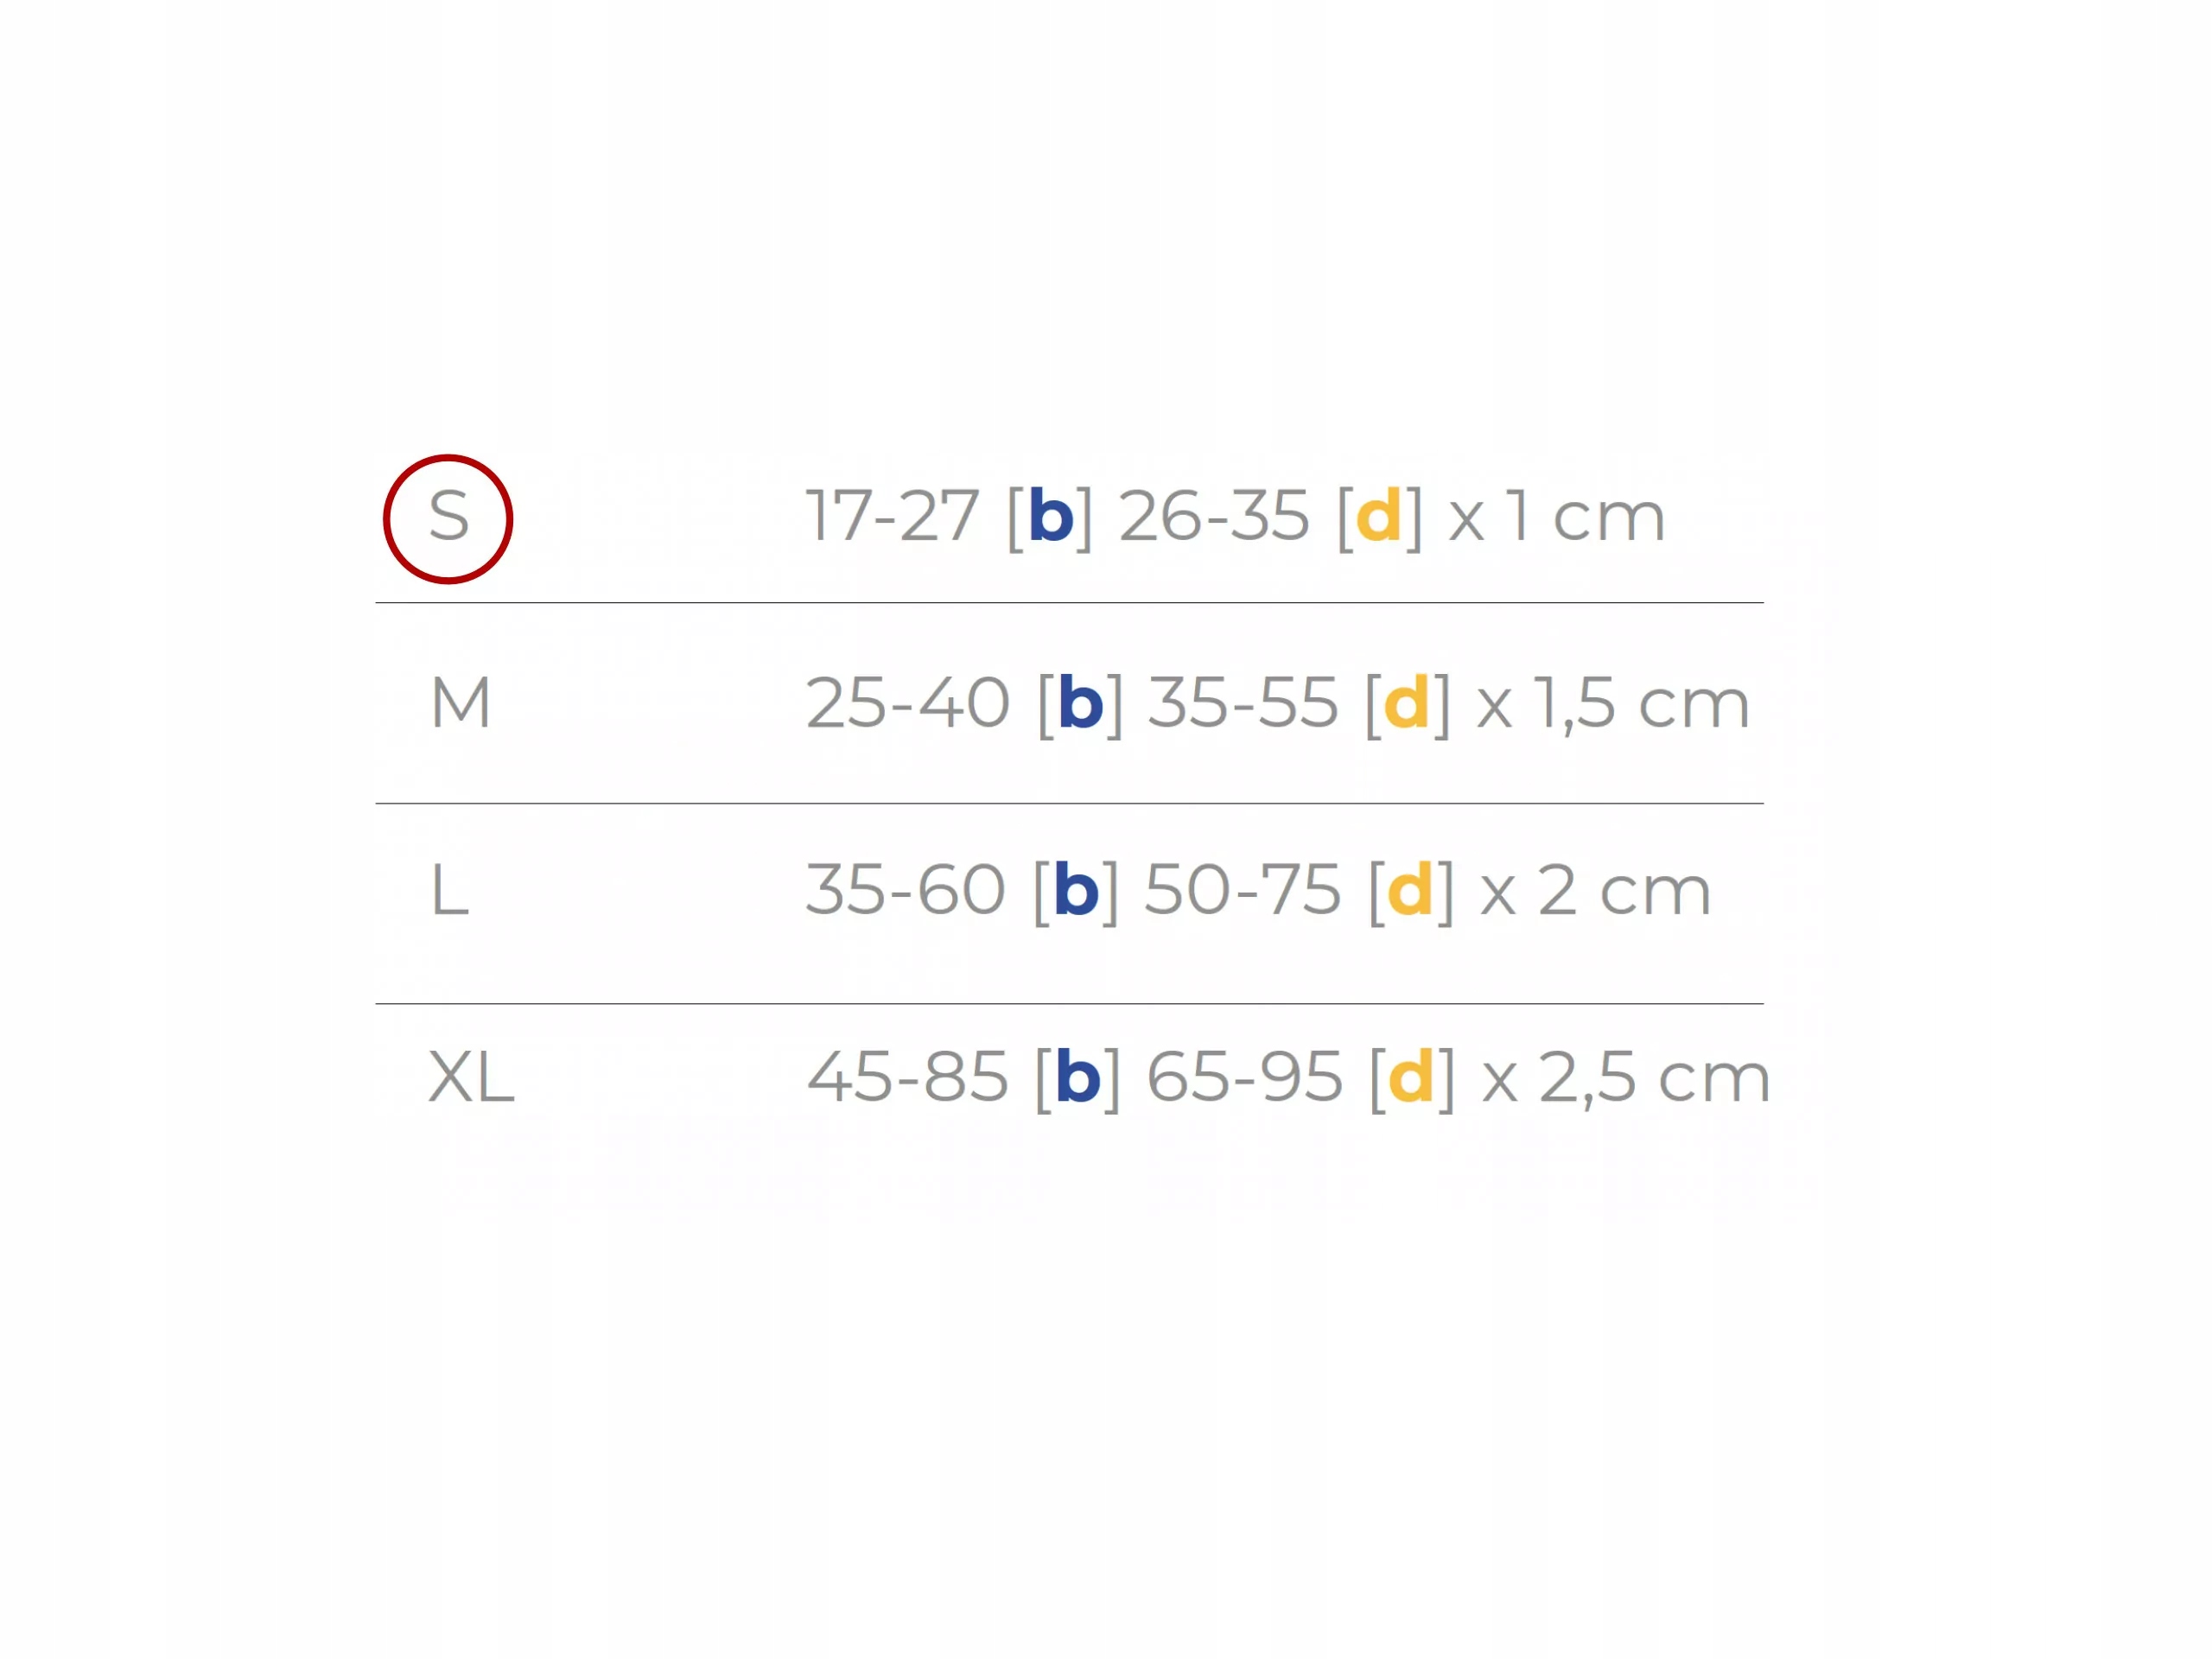This screenshot has height=1659, width=2212.
Task: Click the 45-85 range value
Action: (x=908, y=1078)
